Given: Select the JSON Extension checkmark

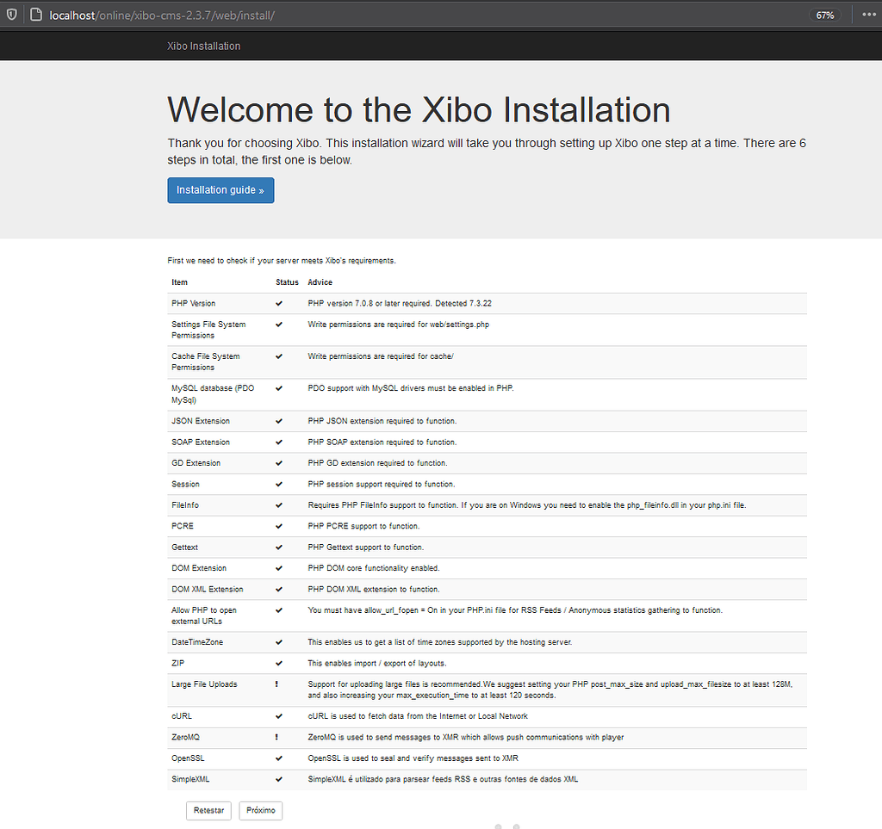Looking at the screenshot, I should 279,421.
